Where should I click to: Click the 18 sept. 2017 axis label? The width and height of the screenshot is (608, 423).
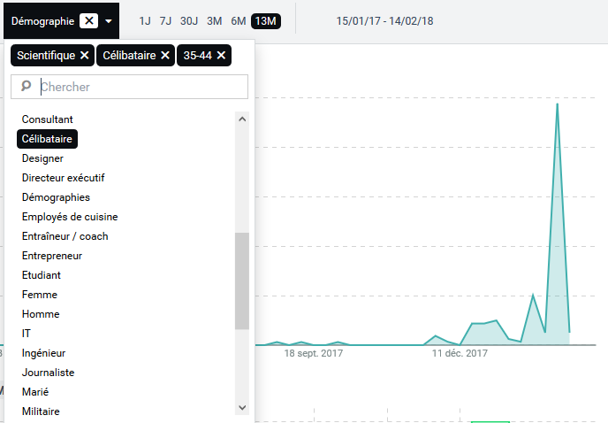[x=314, y=353]
